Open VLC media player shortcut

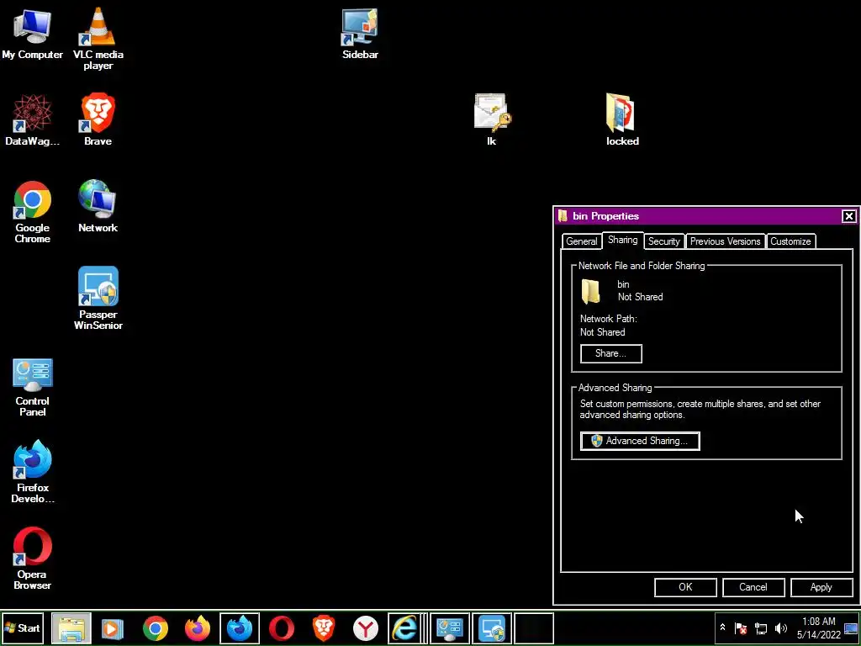pos(98,39)
